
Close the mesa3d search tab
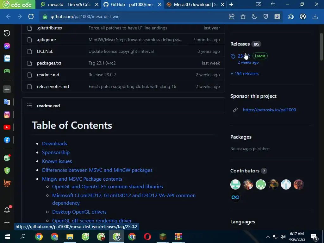97,4
